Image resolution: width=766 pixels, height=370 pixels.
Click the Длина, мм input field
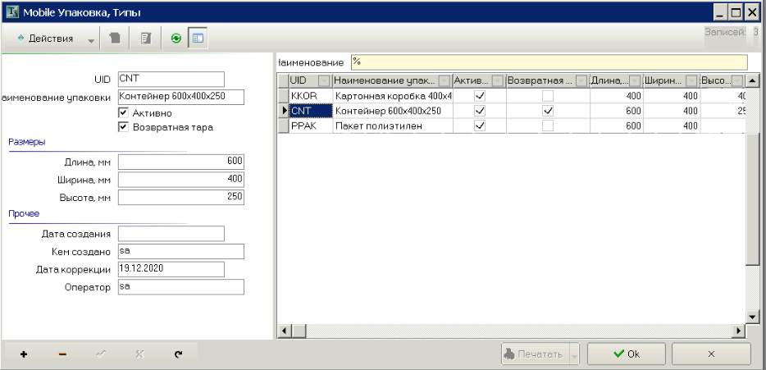click(180, 162)
